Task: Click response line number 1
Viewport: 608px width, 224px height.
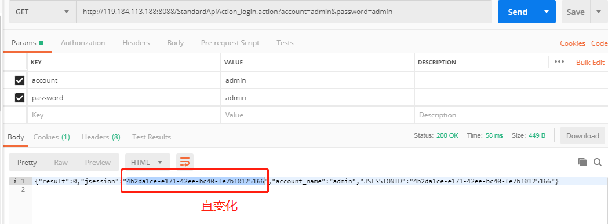Action: [x=23, y=181]
